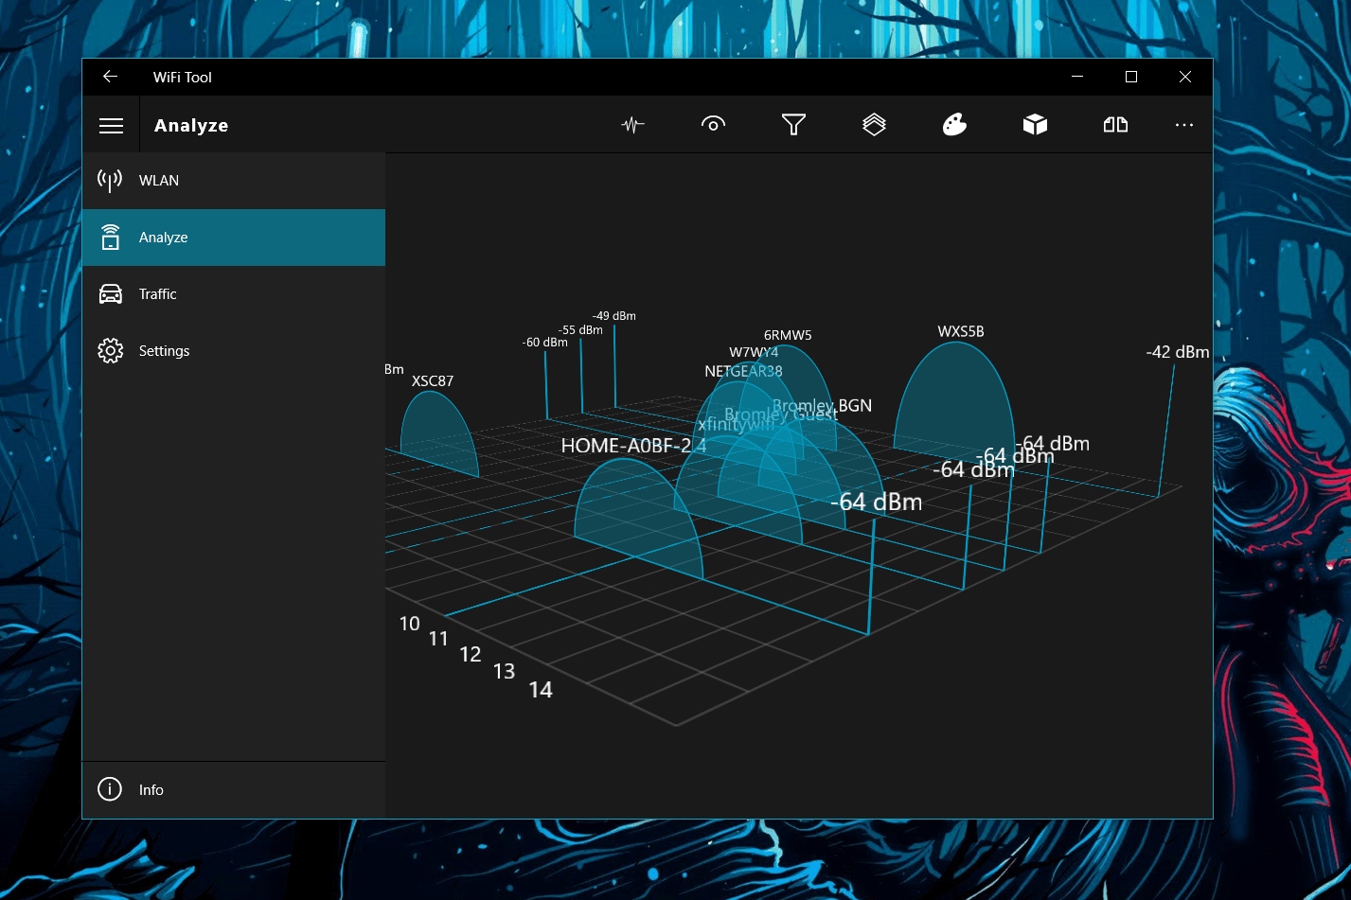Maximize the WiFi Tool window

click(x=1130, y=77)
